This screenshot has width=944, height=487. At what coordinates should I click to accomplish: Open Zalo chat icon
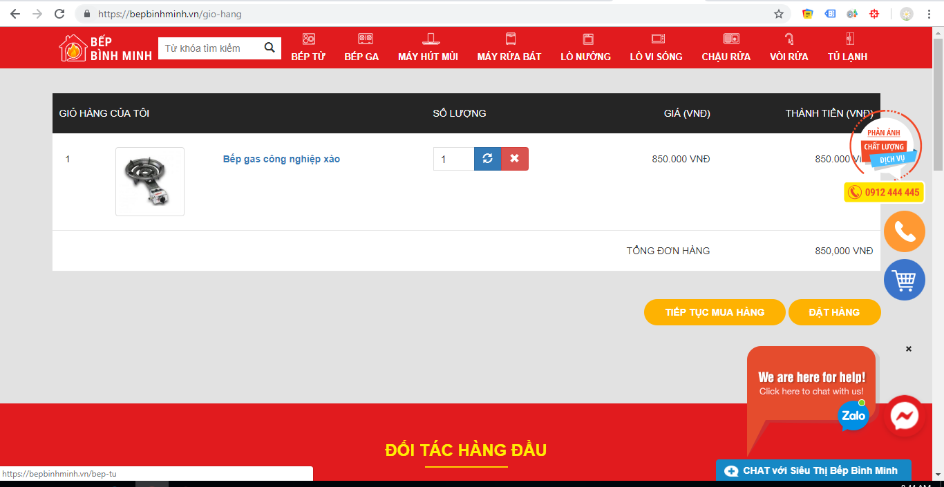(x=853, y=415)
